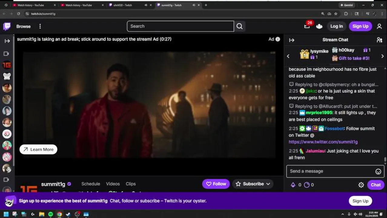Image resolution: width=387 pixels, height=218 pixels.
Task: Click the Learn More ad button
Action: [38, 149]
